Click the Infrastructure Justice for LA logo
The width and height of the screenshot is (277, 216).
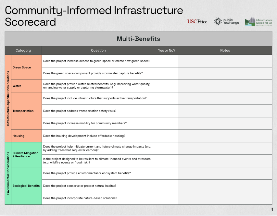(258, 22)
